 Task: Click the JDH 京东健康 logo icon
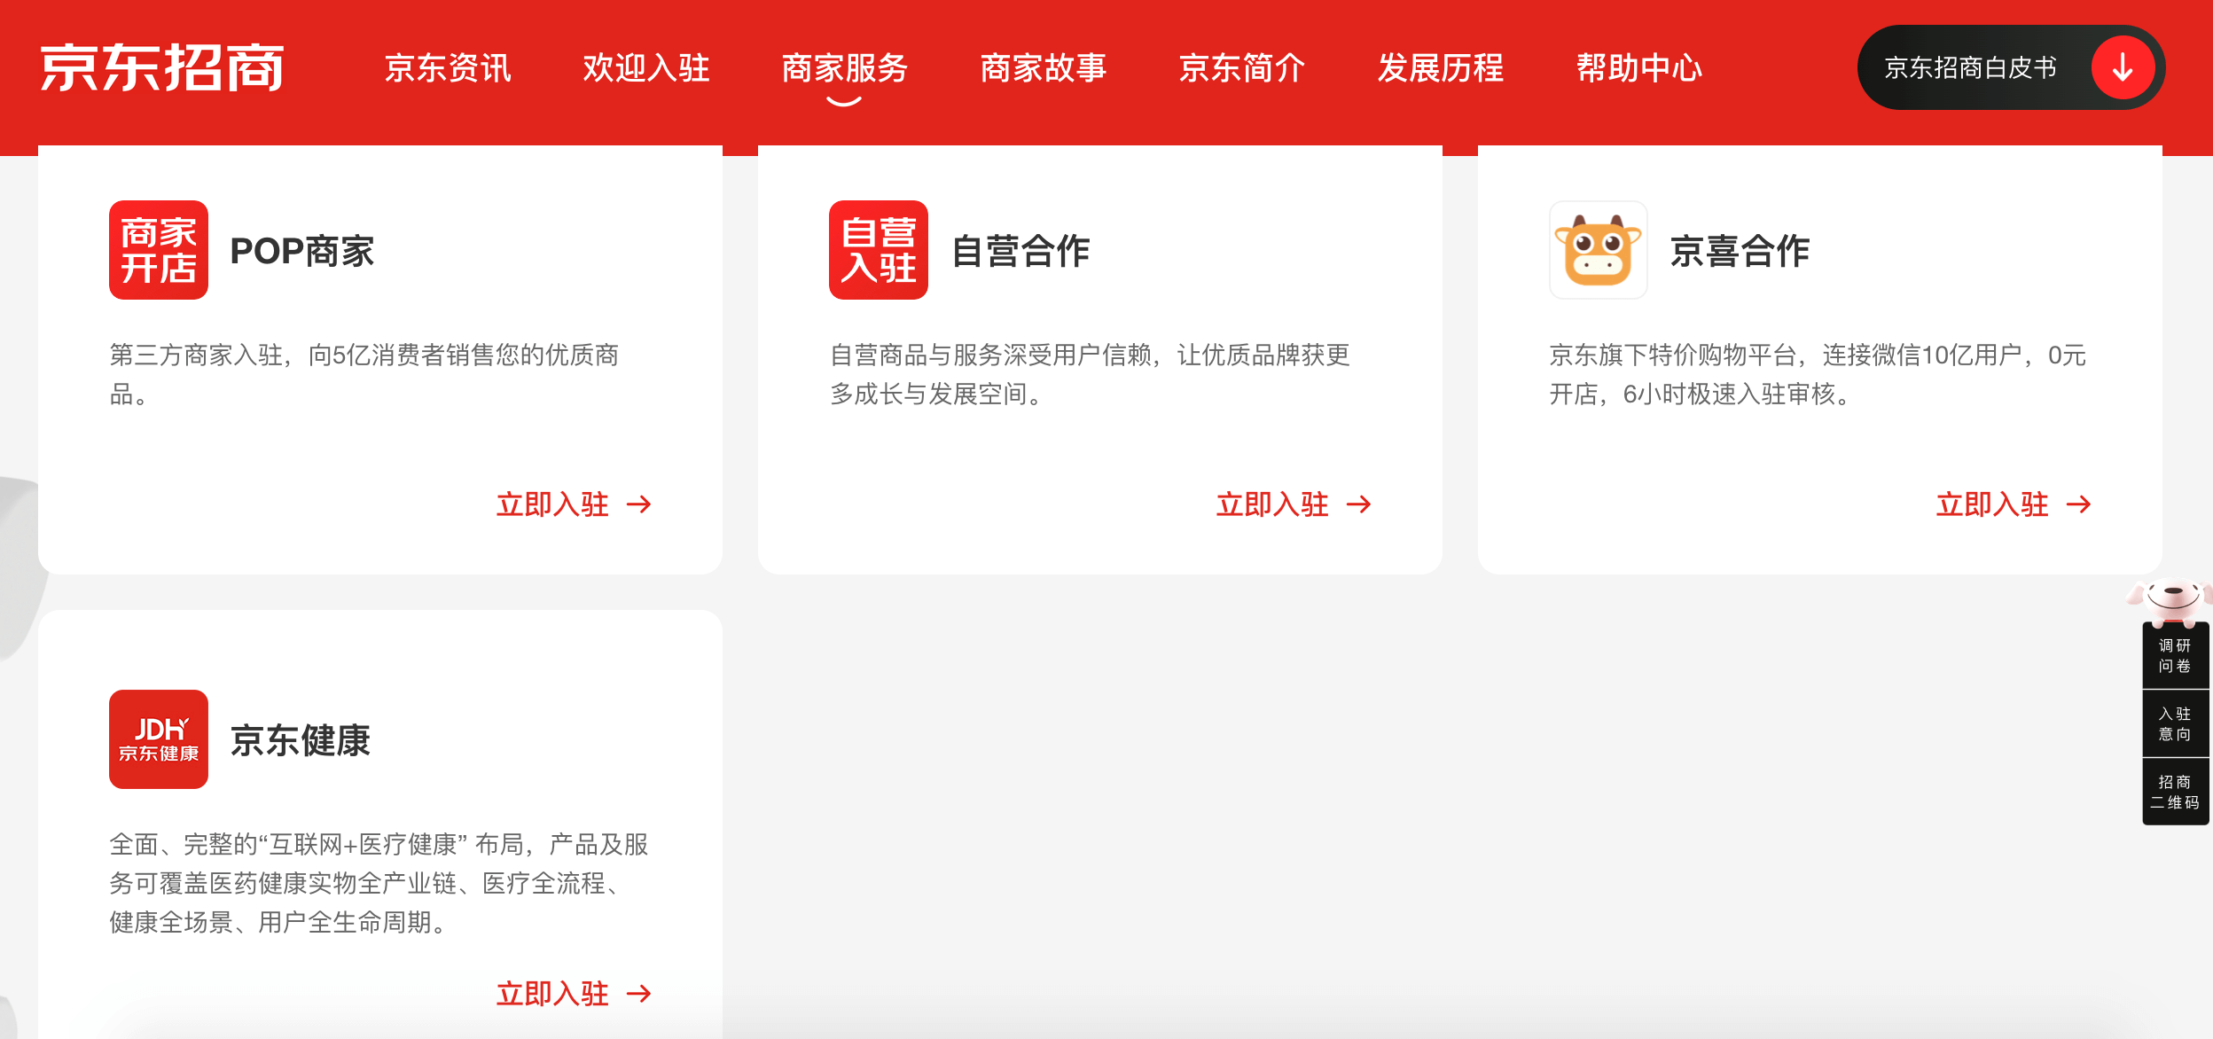tap(159, 739)
